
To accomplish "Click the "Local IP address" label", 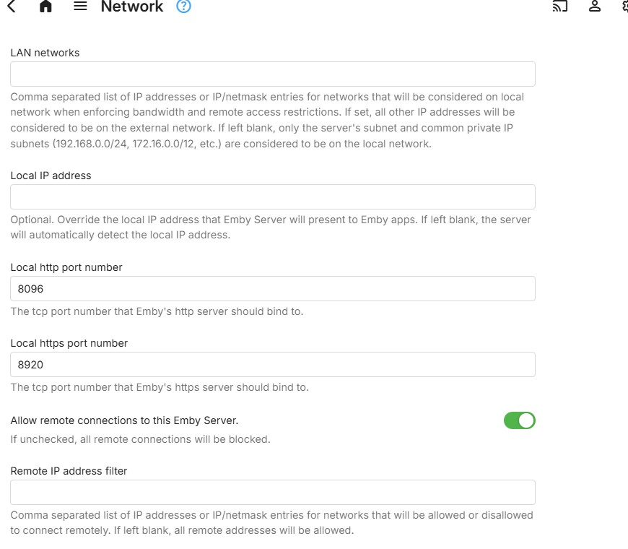I will coord(51,176).
